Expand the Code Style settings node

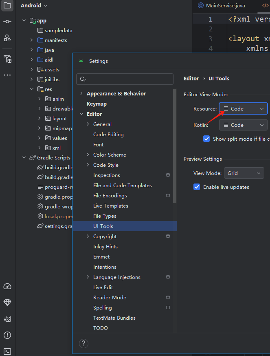pyautogui.click(x=88, y=165)
